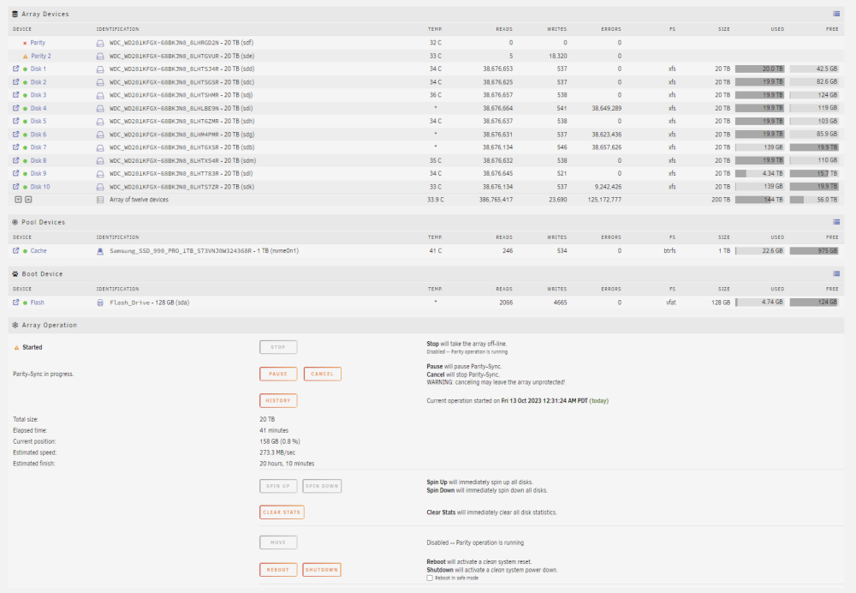Open the Parity 2 device link

pyautogui.click(x=41, y=56)
